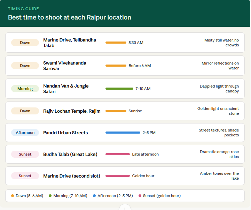Click the orange Dawn legend dot

13,196
